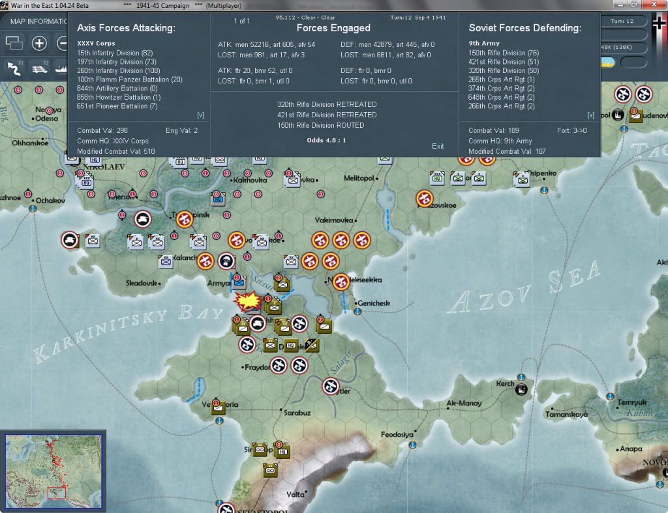Click the Sarabuz city label
Image resolution: width=668 pixels, height=513 pixels.
297,413
